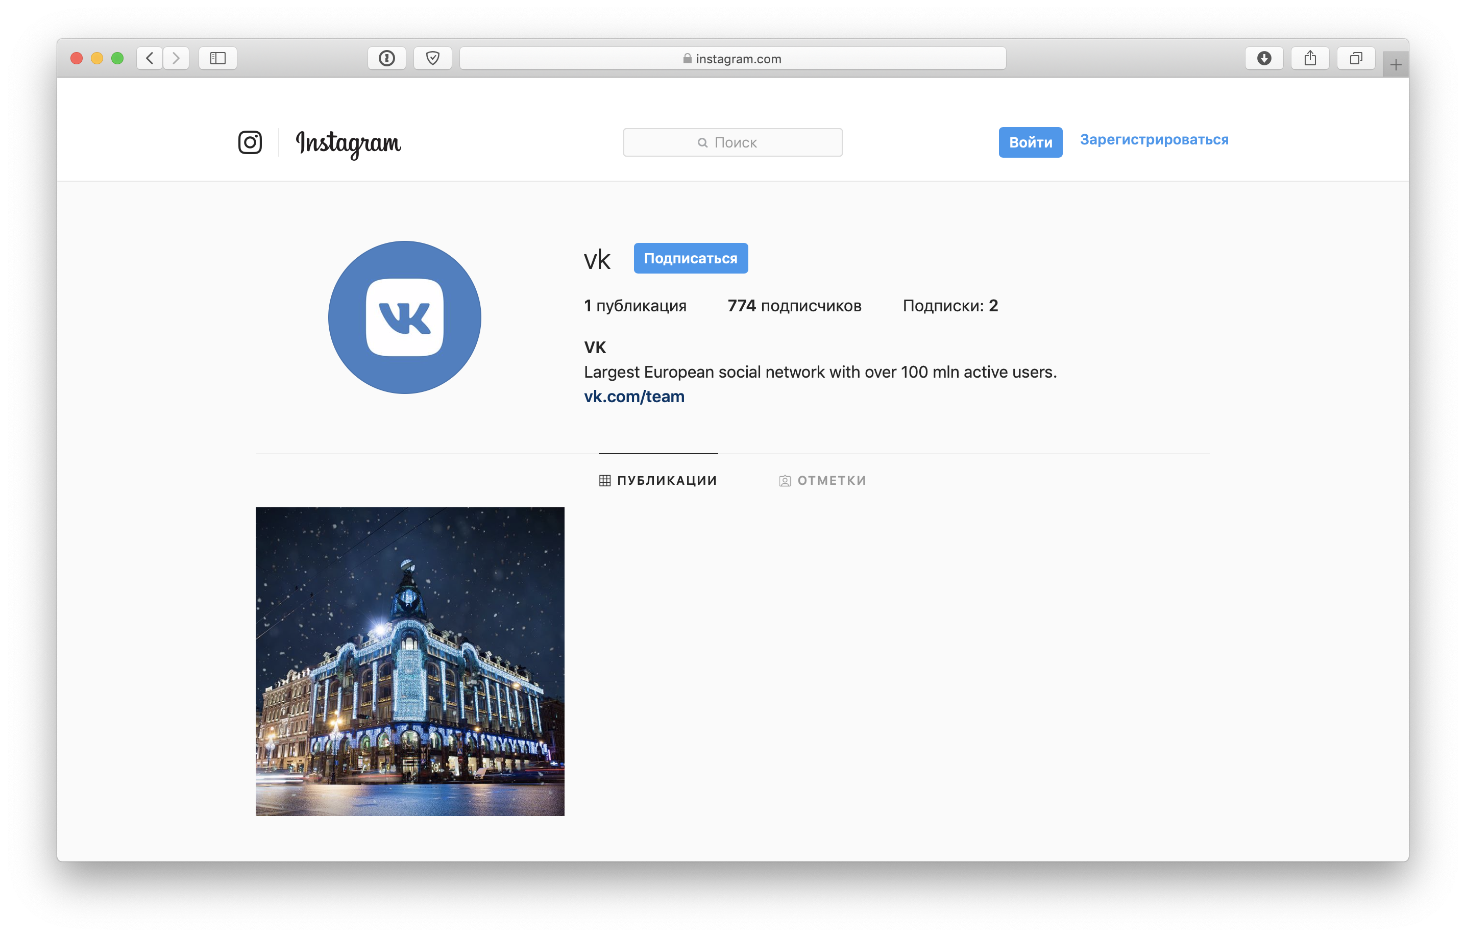Click the tag icon beside ОТМЕТКИ
The image size is (1466, 937).
(785, 480)
